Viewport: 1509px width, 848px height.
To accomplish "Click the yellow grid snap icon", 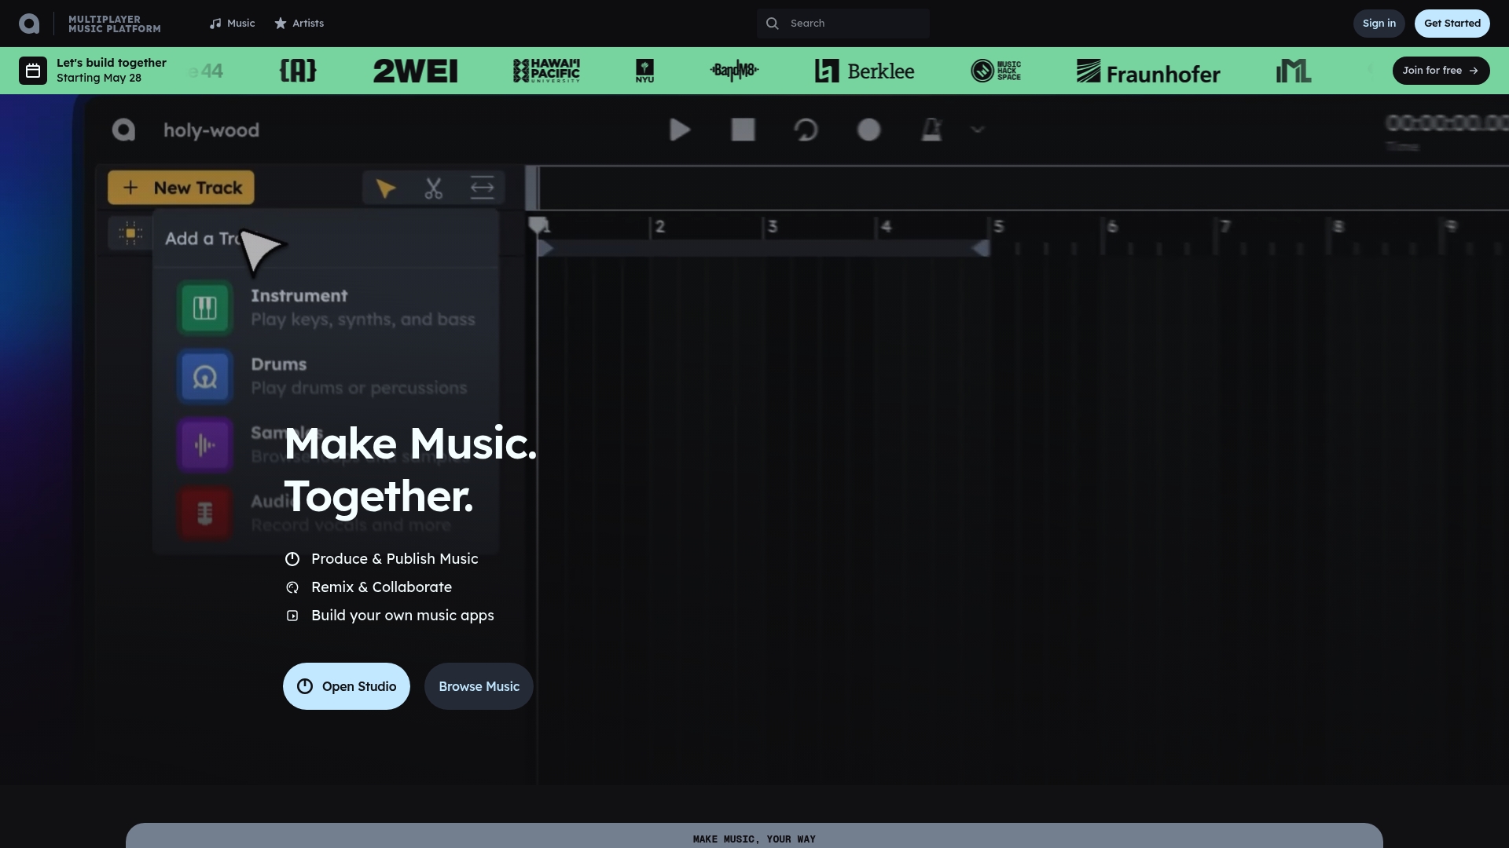I will point(130,233).
